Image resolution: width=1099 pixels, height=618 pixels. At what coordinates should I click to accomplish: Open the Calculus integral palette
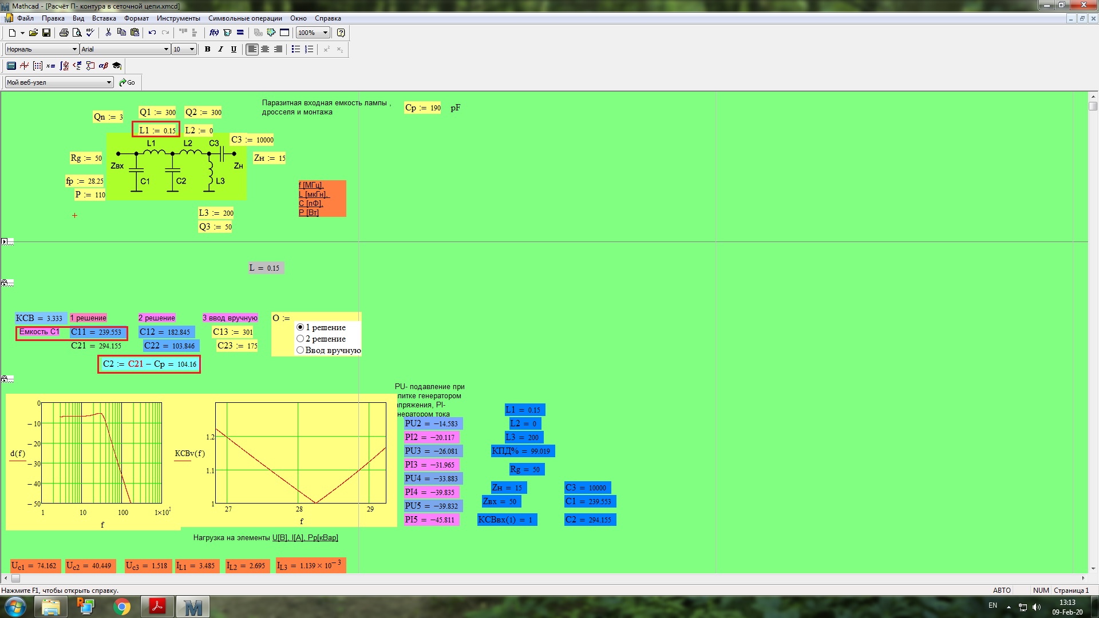point(64,66)
